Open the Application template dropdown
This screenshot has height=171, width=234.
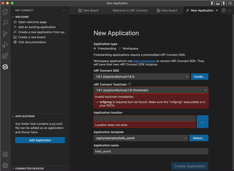click(141, 138)
